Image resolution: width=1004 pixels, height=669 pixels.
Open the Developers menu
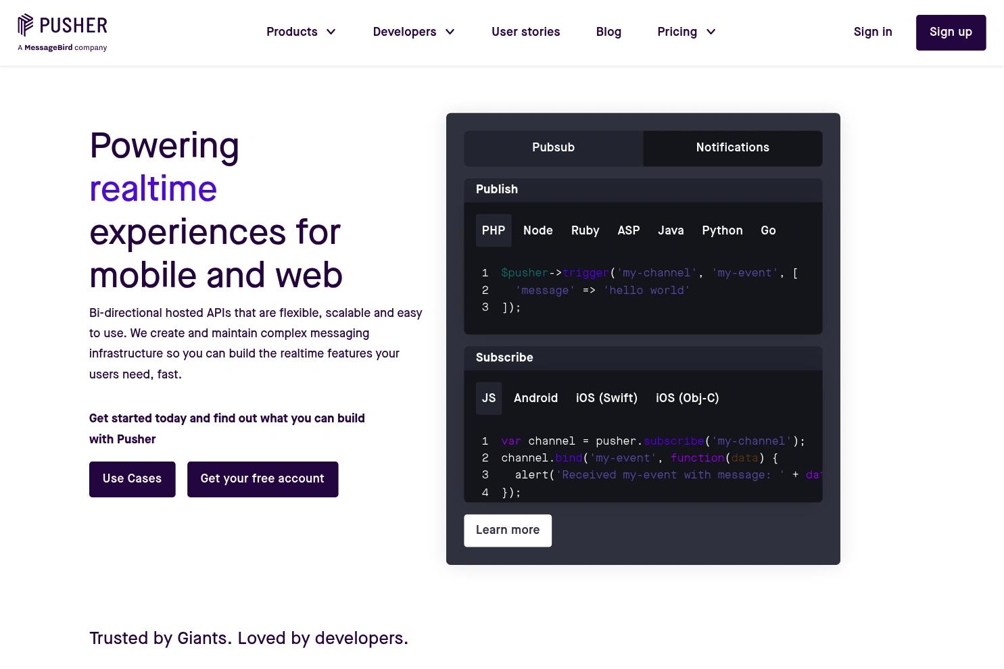click(x=404, y=32)
